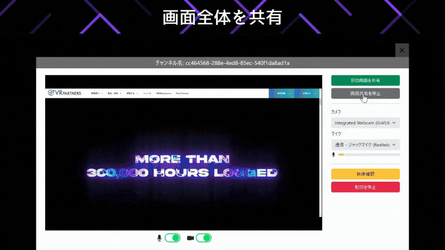Click the microphone level meter bar
This screenshot has height=250, width=445.
coord(369,155)
